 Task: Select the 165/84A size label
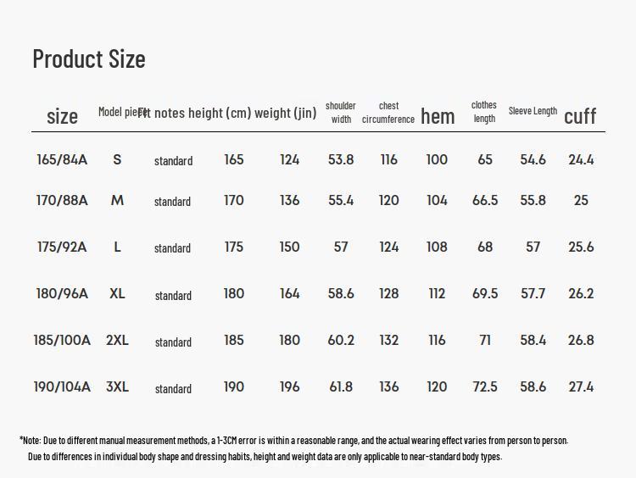[x=62, y=159]
